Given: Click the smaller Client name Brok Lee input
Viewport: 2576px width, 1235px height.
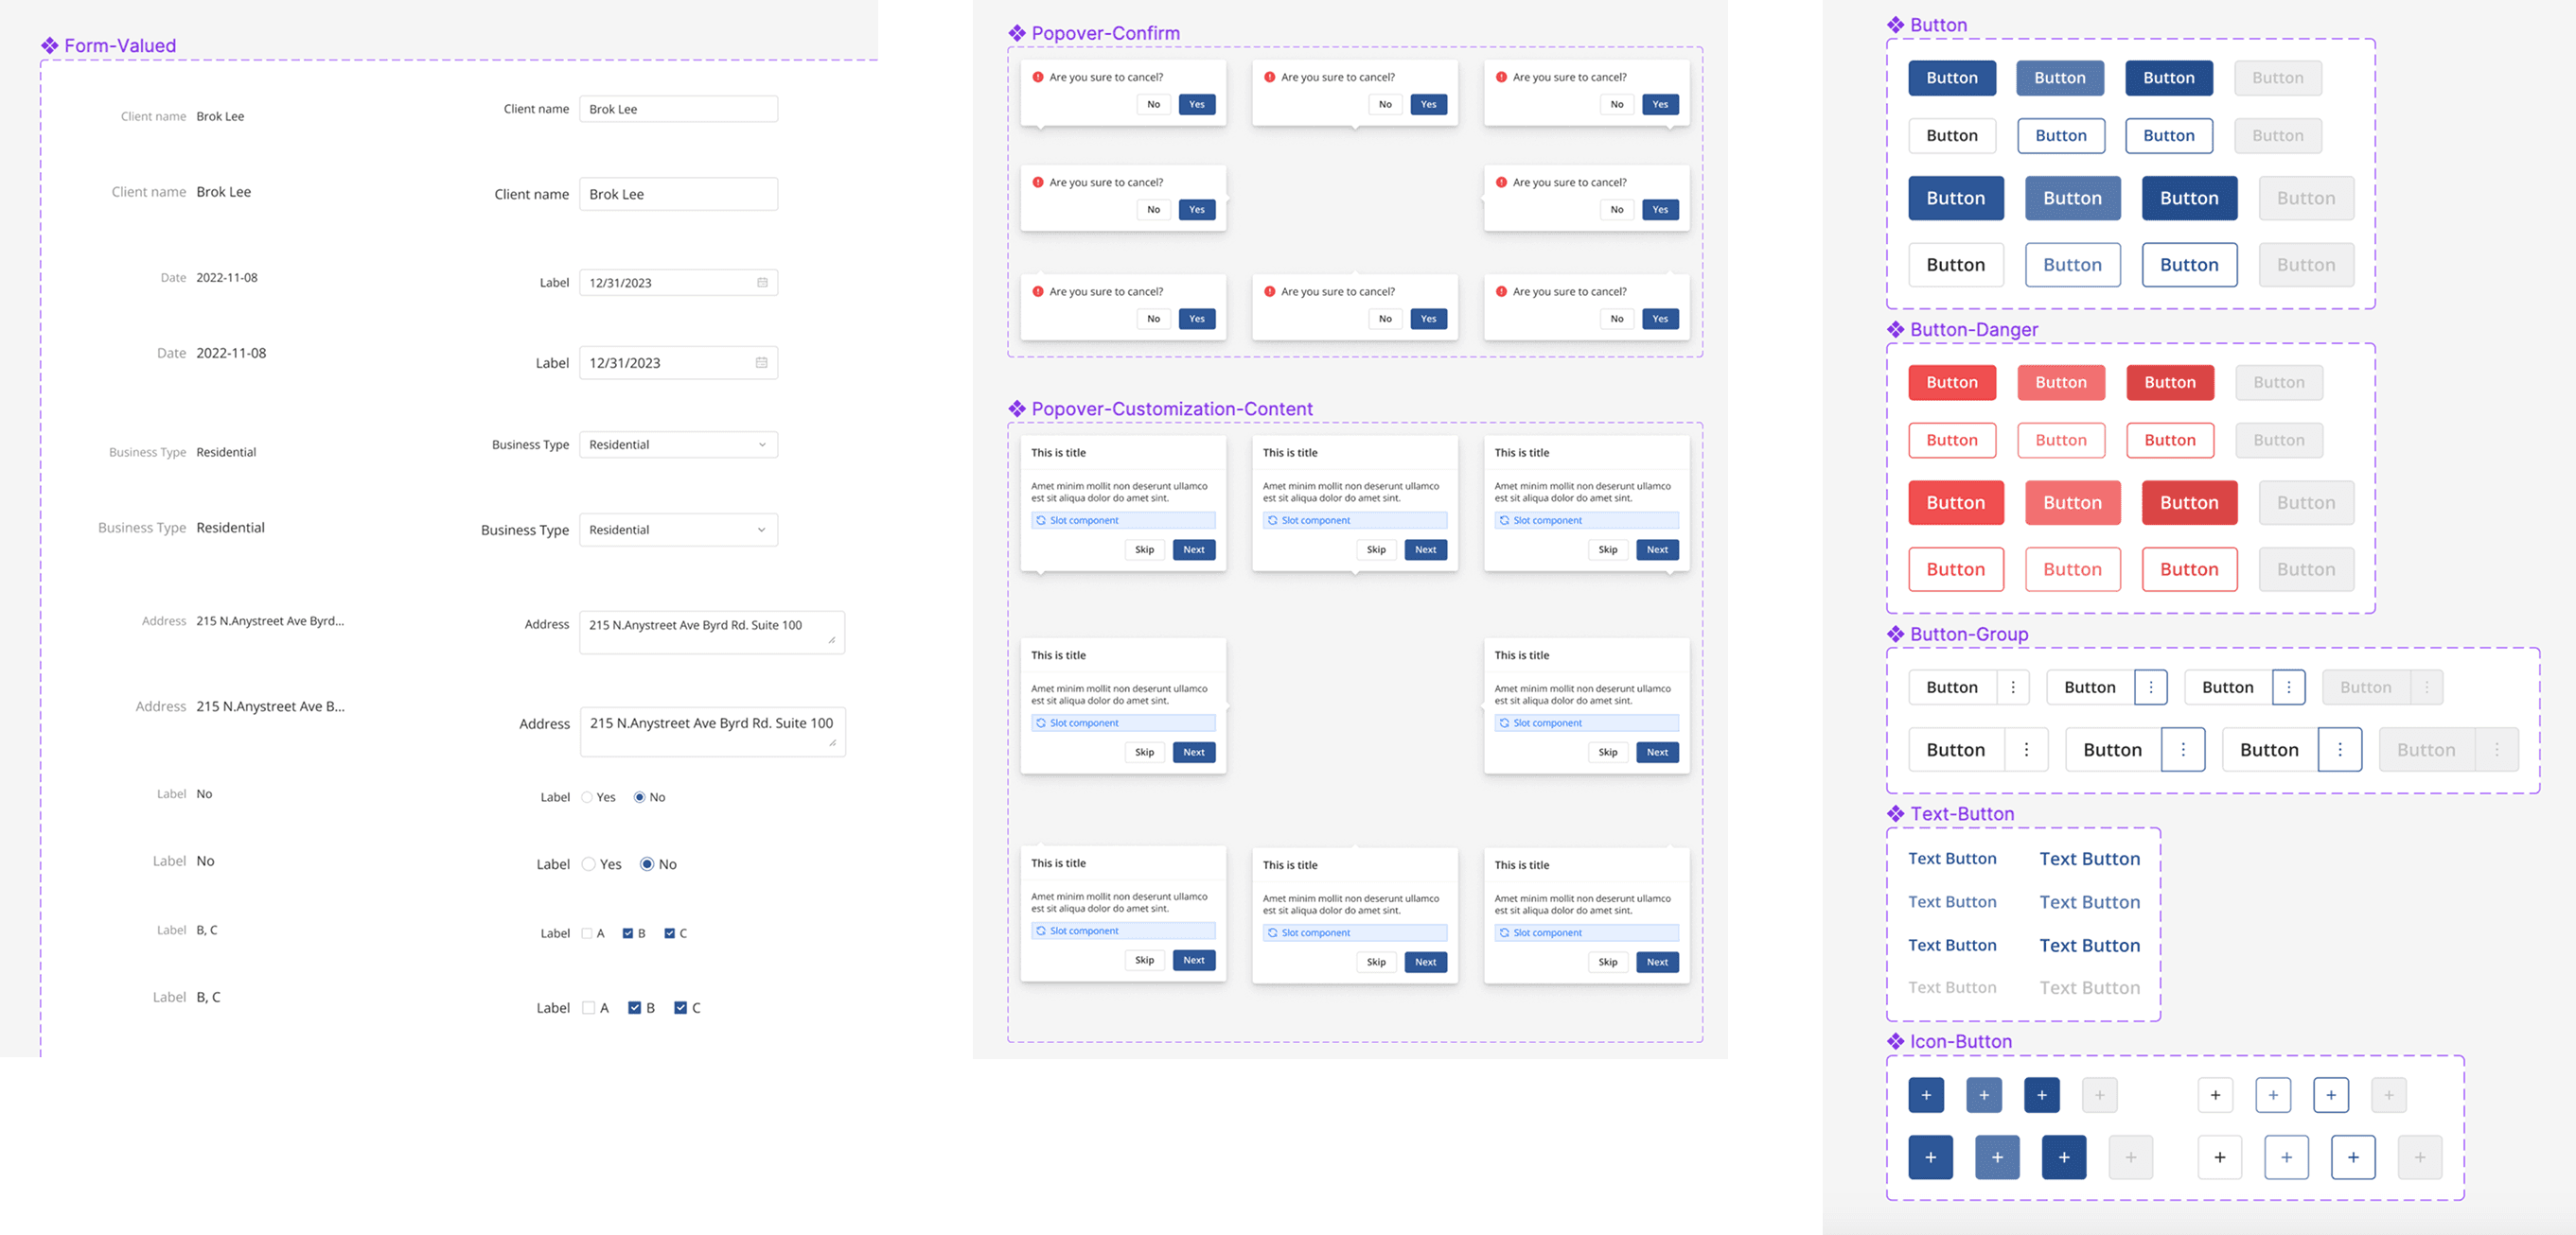Looking at the screenshot, I should point(678,109).
